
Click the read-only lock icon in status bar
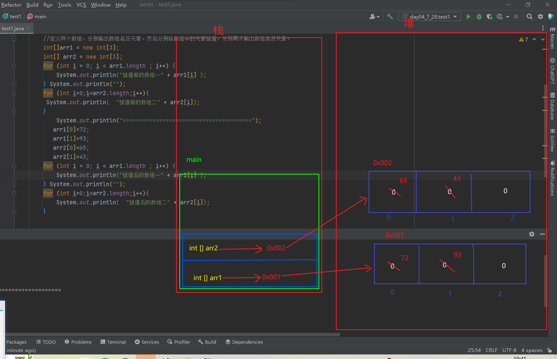click(549, 350)
